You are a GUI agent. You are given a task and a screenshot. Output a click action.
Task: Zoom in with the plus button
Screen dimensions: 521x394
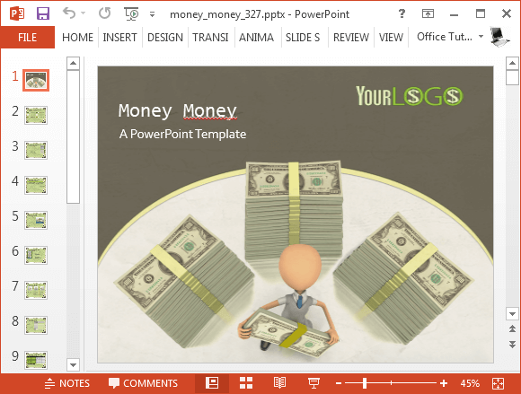[x=444, y=383]
